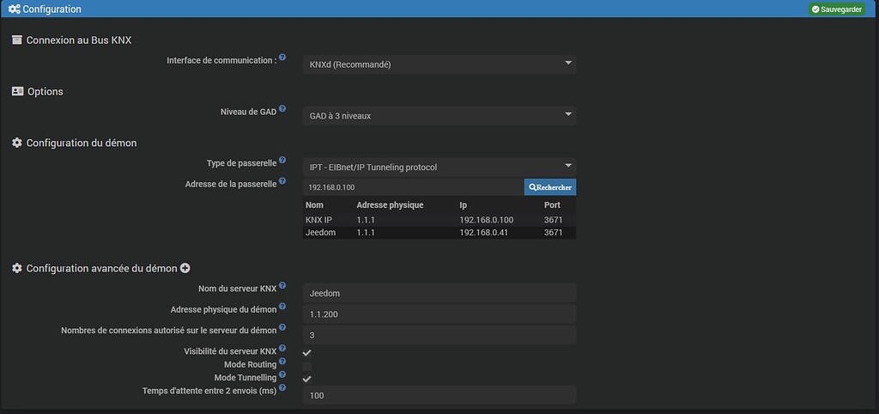The image size is (879, 414).
Task: Click help icon beside Adresse physique du démon
Action: click(x=282, y=307)
